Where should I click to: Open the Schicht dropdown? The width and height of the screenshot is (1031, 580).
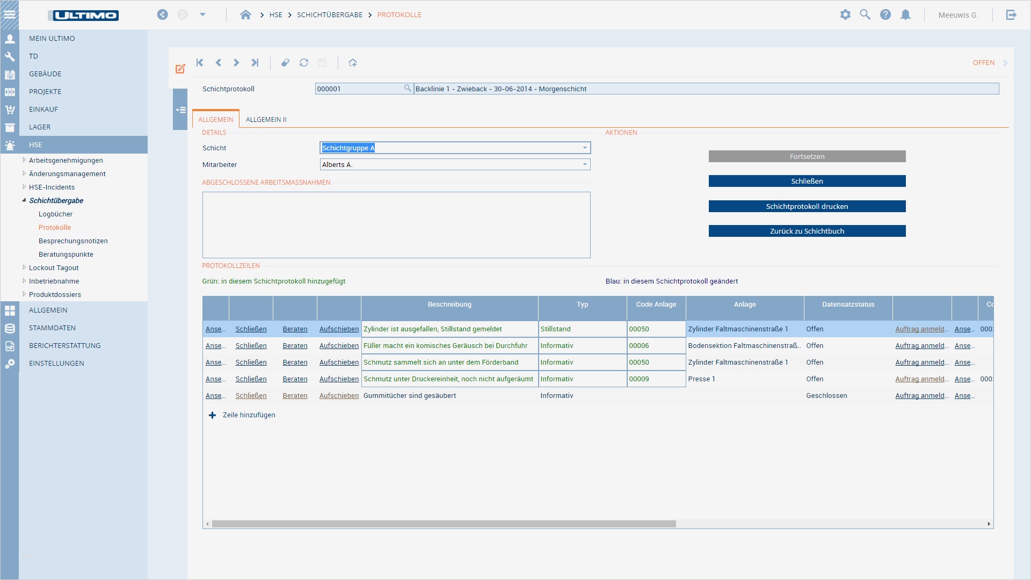pos(585,148)
